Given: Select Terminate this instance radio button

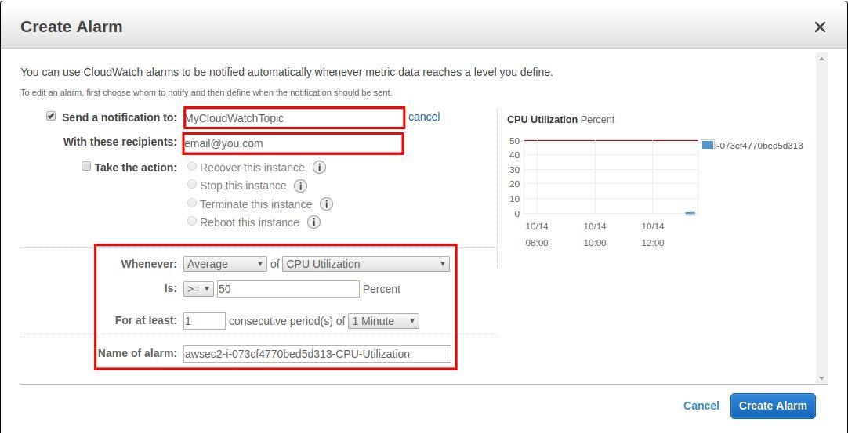Looking at the screenshot, I should click(x=191, y=204).
